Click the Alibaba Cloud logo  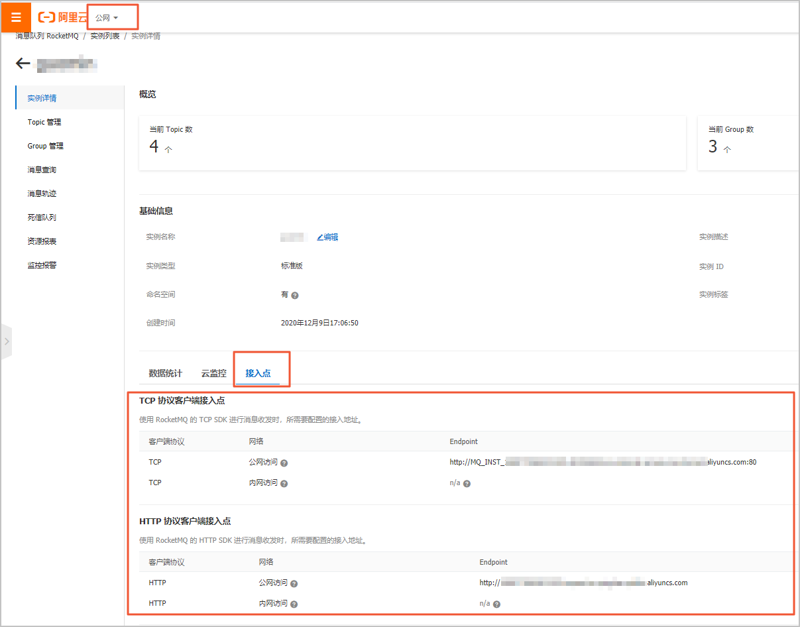point(63,17)
